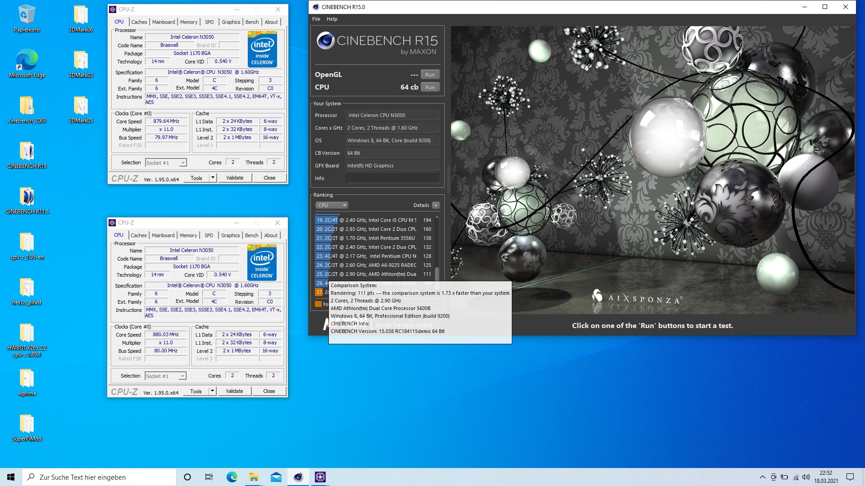Click the Intel Celeron logo in upper CPU-Z
The width and height of the screenshot is (865, 486).
(x=262, y=49)
